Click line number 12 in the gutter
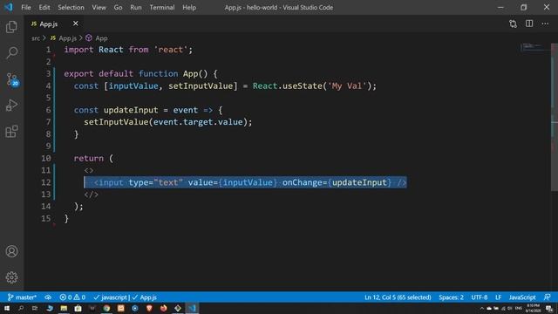Screen dimensions: 558x314 point(46,182)
